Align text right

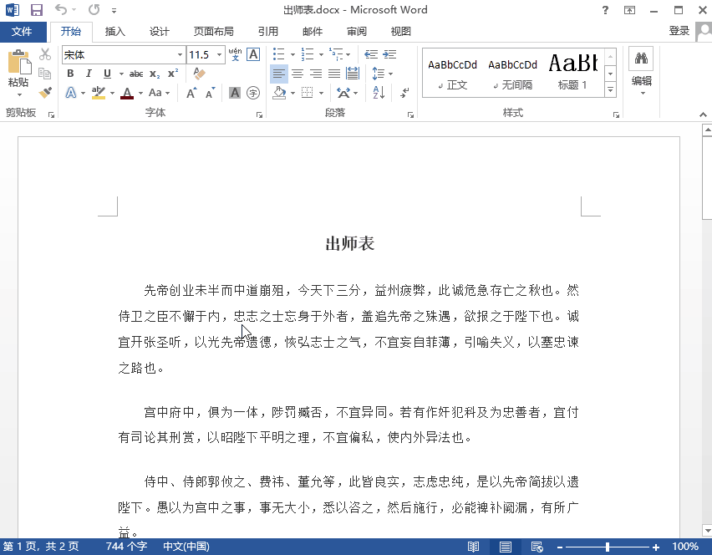coord(316,73)
